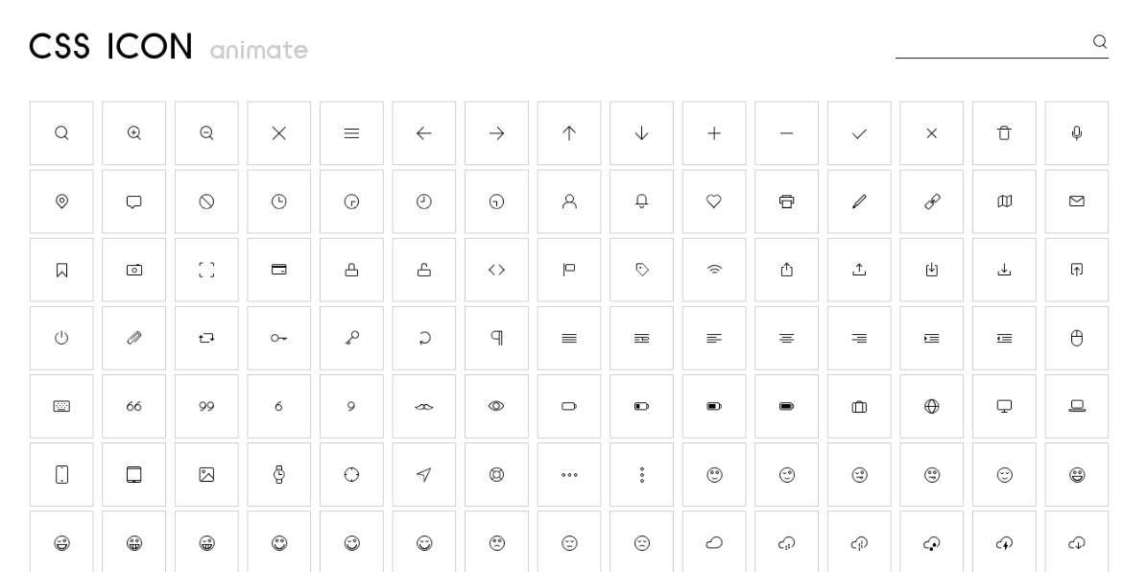
Task: Click the heart icon
Action: (x=714, y=202)
